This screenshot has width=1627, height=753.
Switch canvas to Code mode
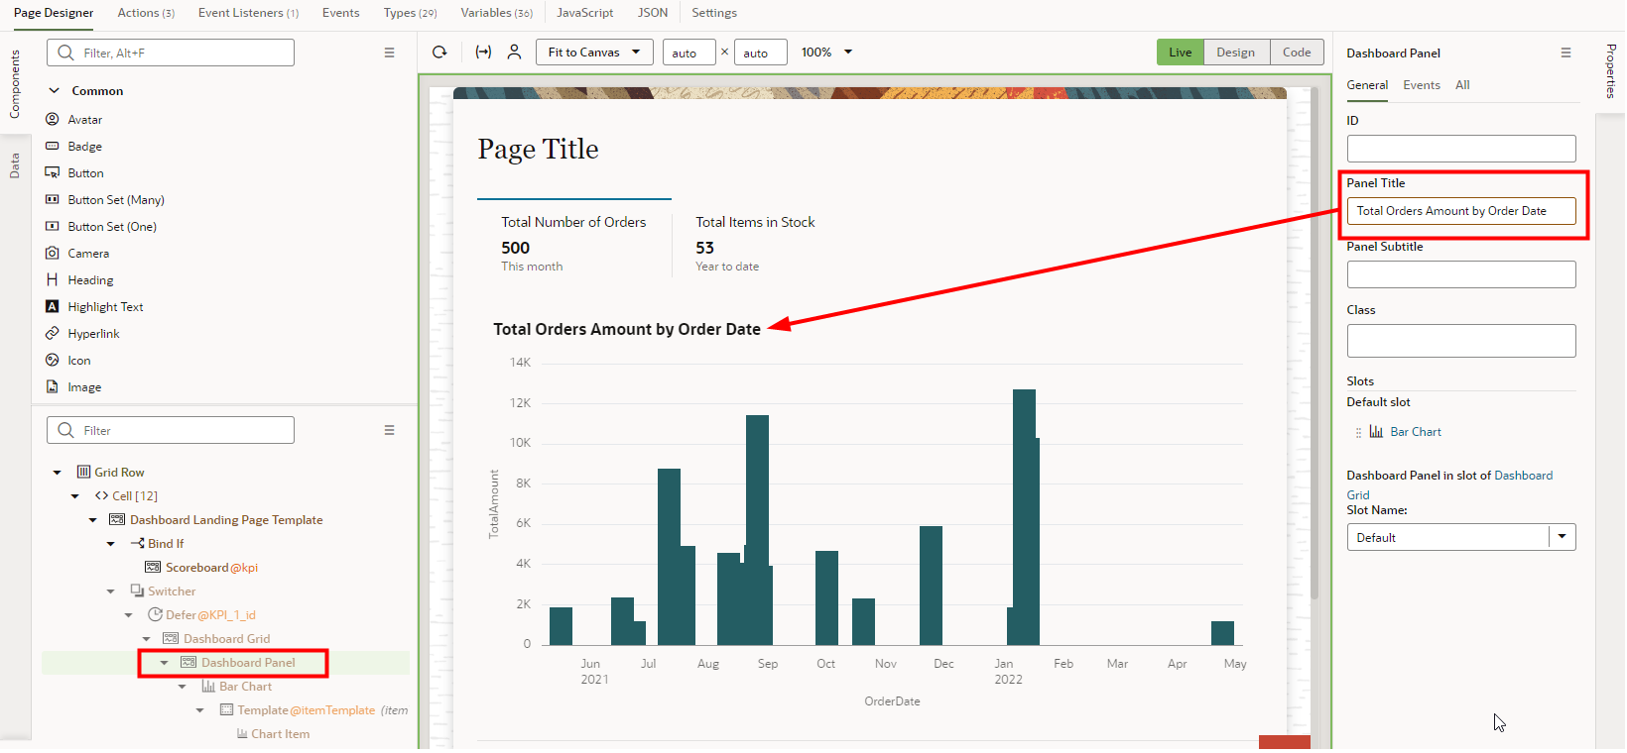[x=1297, y=53]
